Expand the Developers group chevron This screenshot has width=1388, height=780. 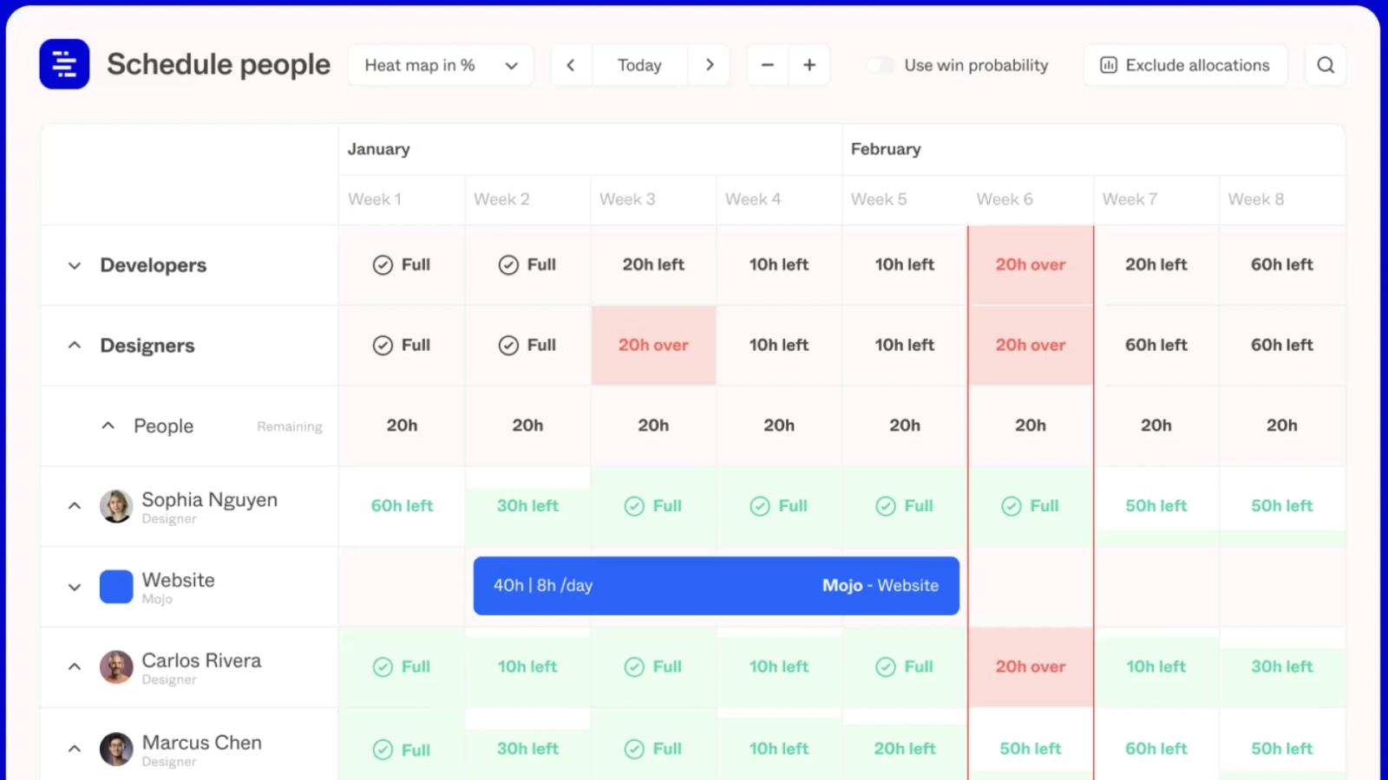[75, 265]
